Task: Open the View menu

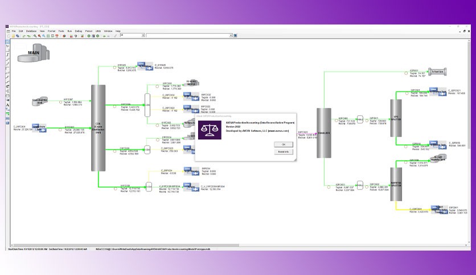Action: [42, 31]
